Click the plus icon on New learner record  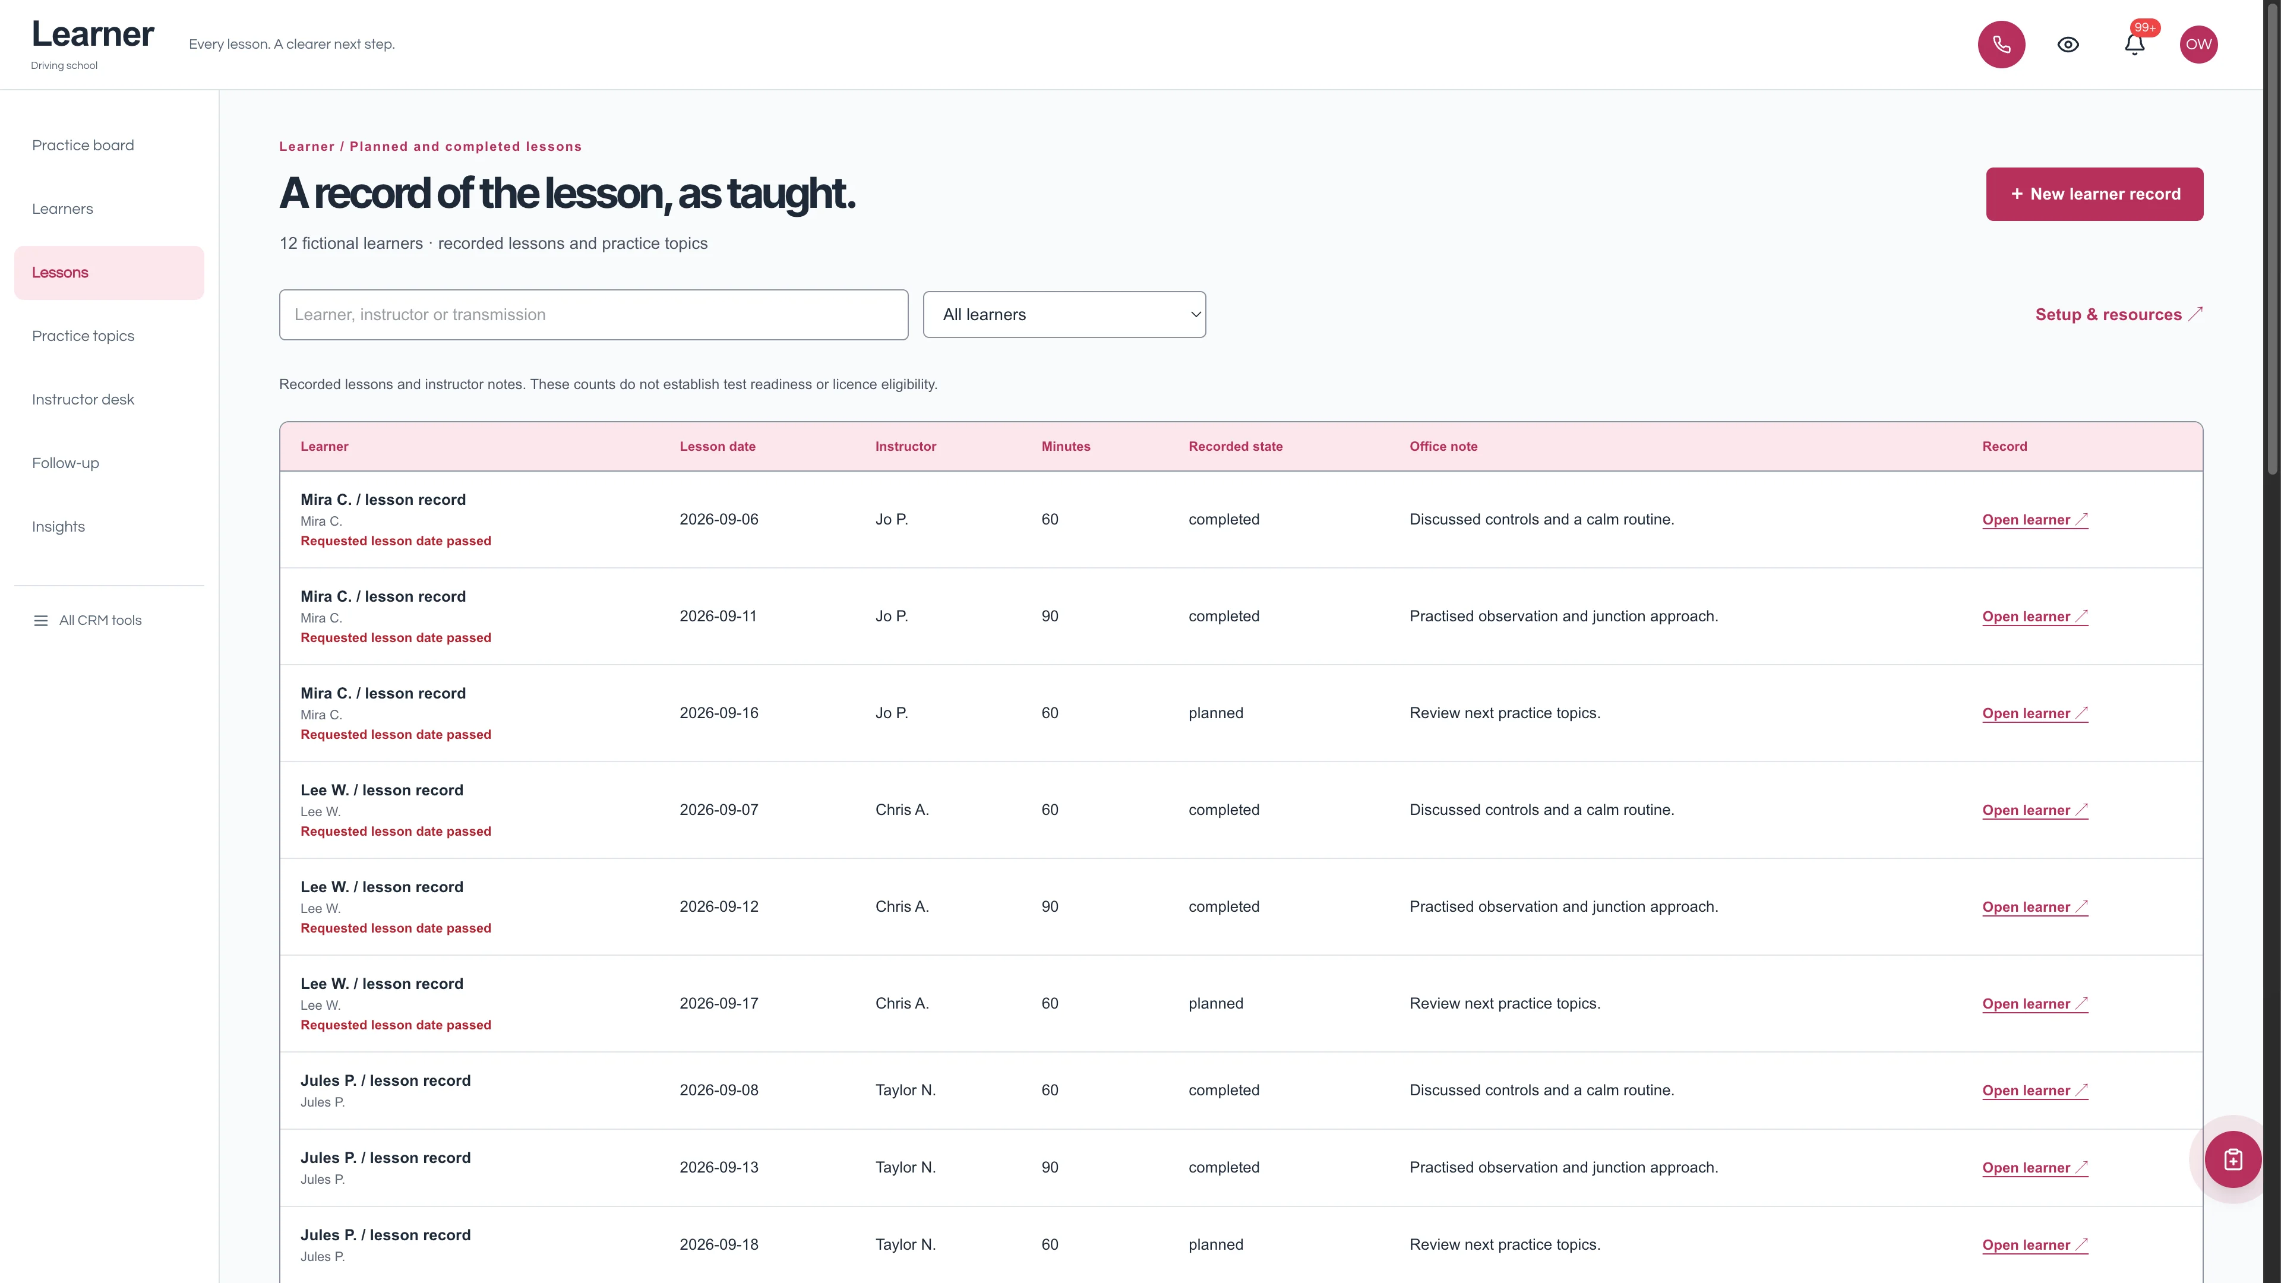click(x=2017, y=194)
